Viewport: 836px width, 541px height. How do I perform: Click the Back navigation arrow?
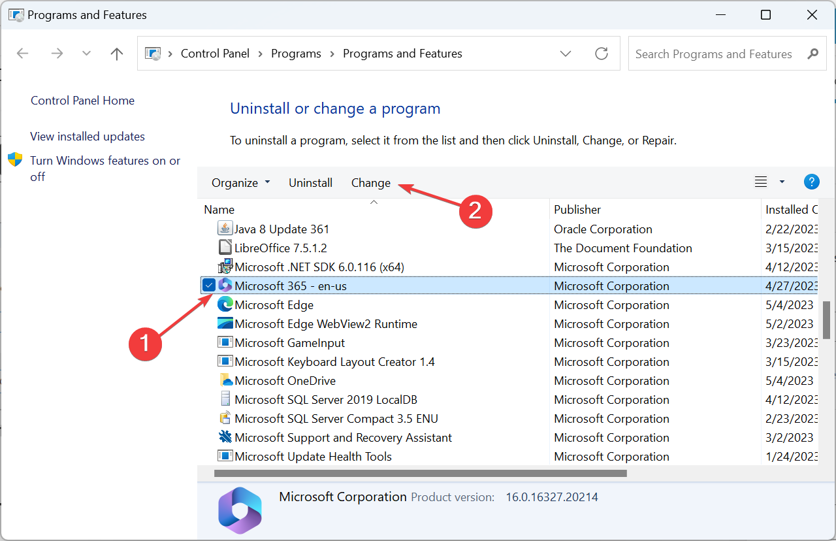click(x=23, y=54)
